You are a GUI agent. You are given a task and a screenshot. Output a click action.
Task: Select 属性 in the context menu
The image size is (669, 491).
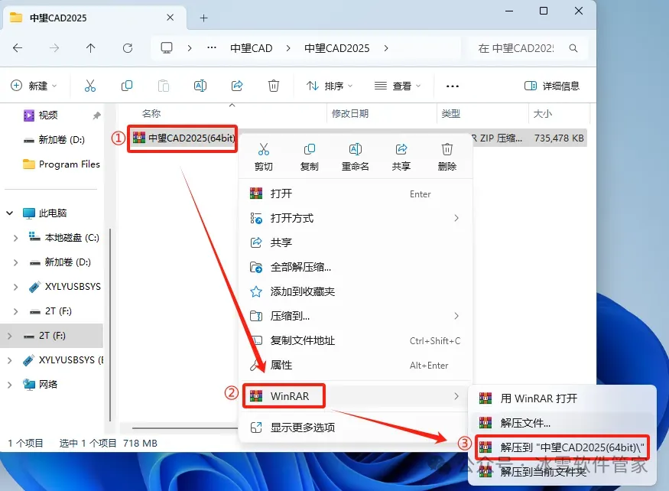coord(355,365)
